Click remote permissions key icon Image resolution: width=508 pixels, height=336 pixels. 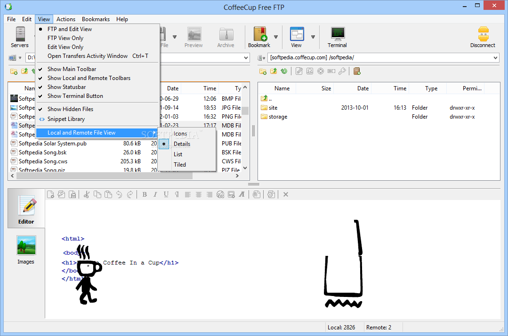pyautogui.click(x=342, y=71)
